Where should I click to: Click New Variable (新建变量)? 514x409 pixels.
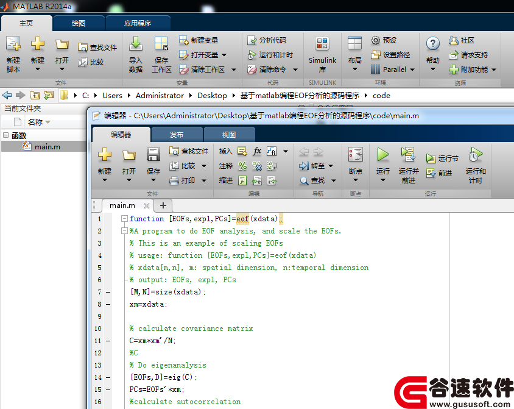point(199,40)
